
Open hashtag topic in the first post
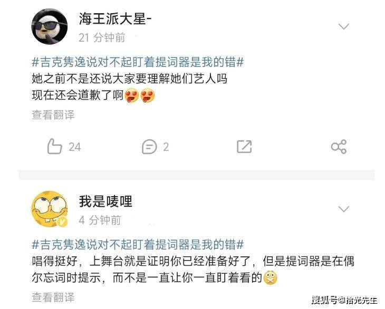click(138, 62)
